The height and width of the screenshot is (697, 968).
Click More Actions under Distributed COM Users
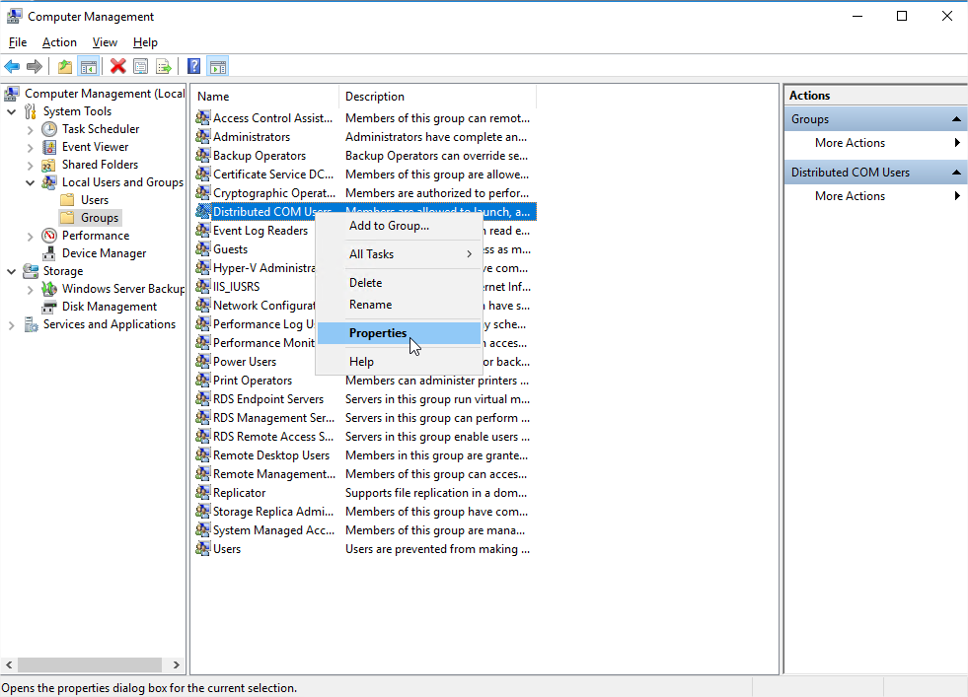point(850,196)
